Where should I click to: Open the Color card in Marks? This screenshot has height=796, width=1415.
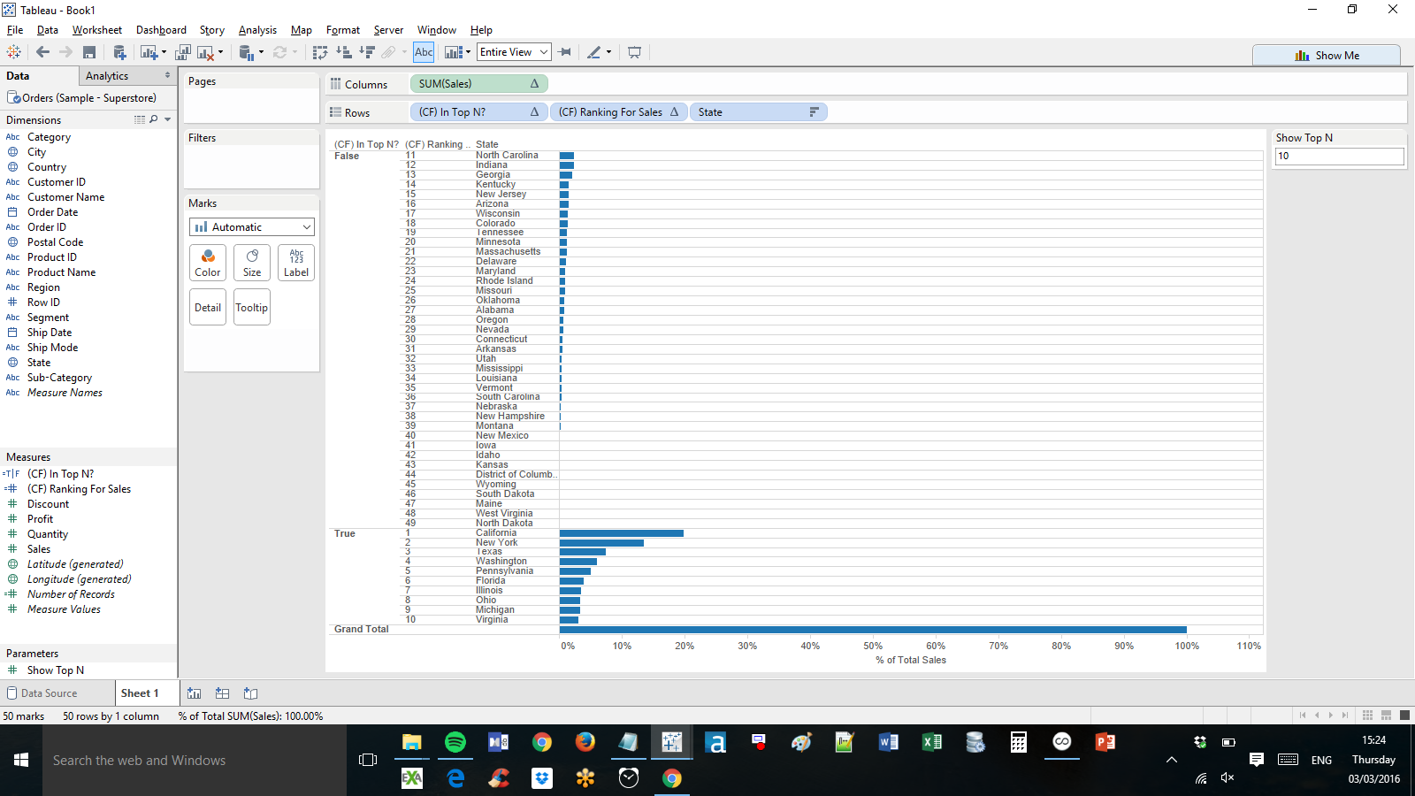coord(208,263)
